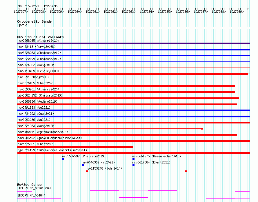
Task: Click esv3664275 (Besenbacher2015) label
Action: 157,156
